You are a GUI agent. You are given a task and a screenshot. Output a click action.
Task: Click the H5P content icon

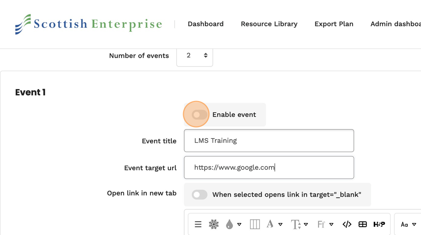pos(379,224)
